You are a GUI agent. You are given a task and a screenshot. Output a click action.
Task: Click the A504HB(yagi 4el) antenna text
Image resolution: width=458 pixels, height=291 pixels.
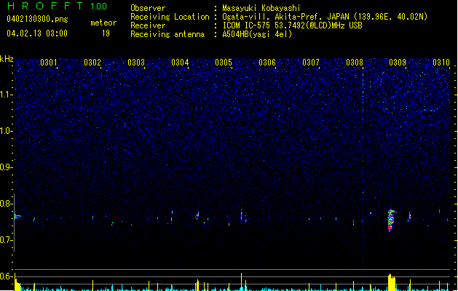[x=257, y=34]
